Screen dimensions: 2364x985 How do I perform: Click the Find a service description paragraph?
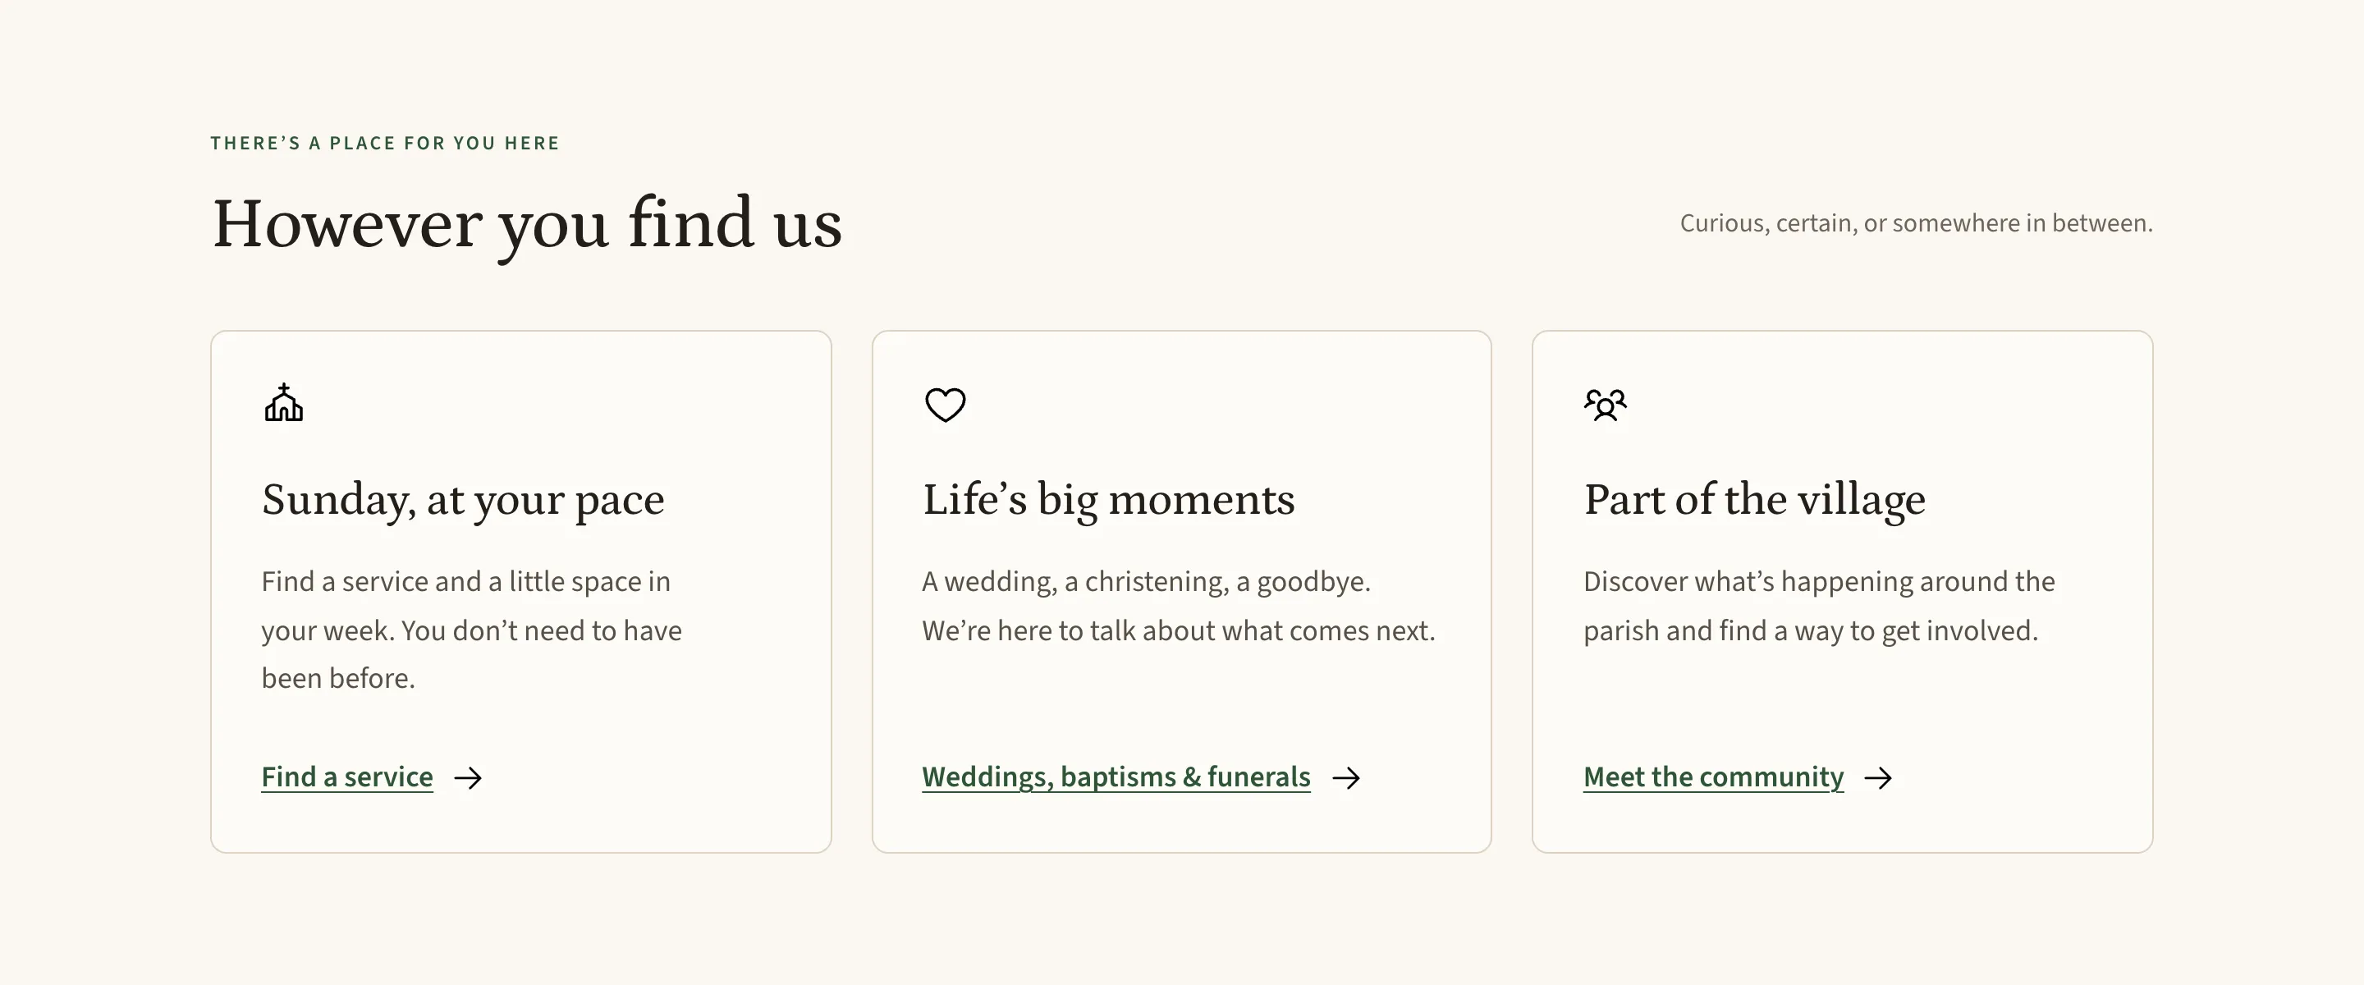[472, 630]
